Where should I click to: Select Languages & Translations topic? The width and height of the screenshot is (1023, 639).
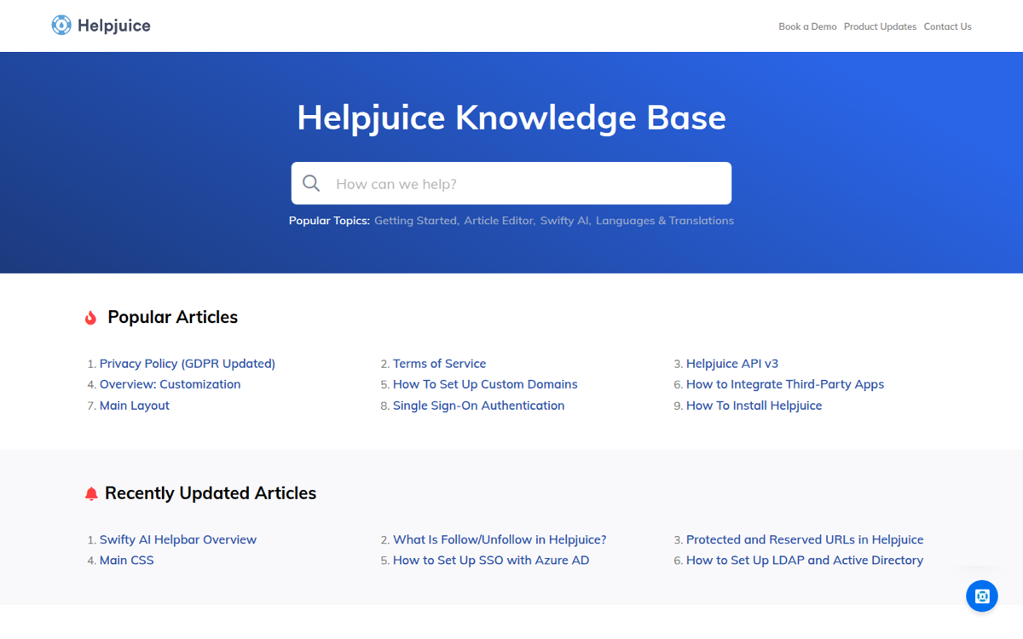click(x=665, y=221)
